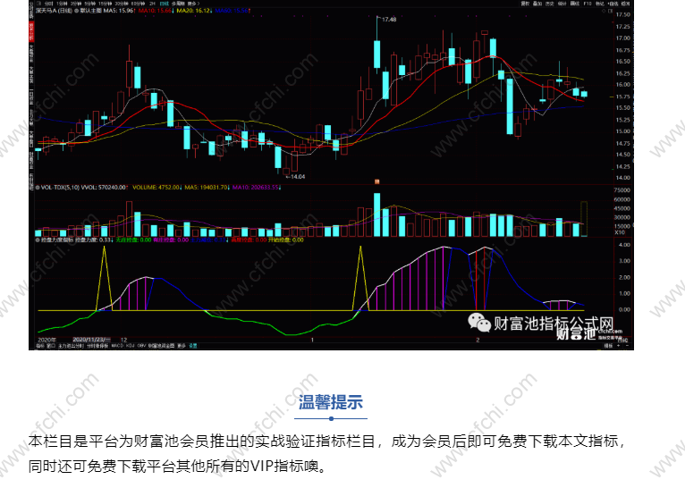Screen dimensions: 685x488
Task: Click the MA10: 15.66 red label
Action: (155, 10)
